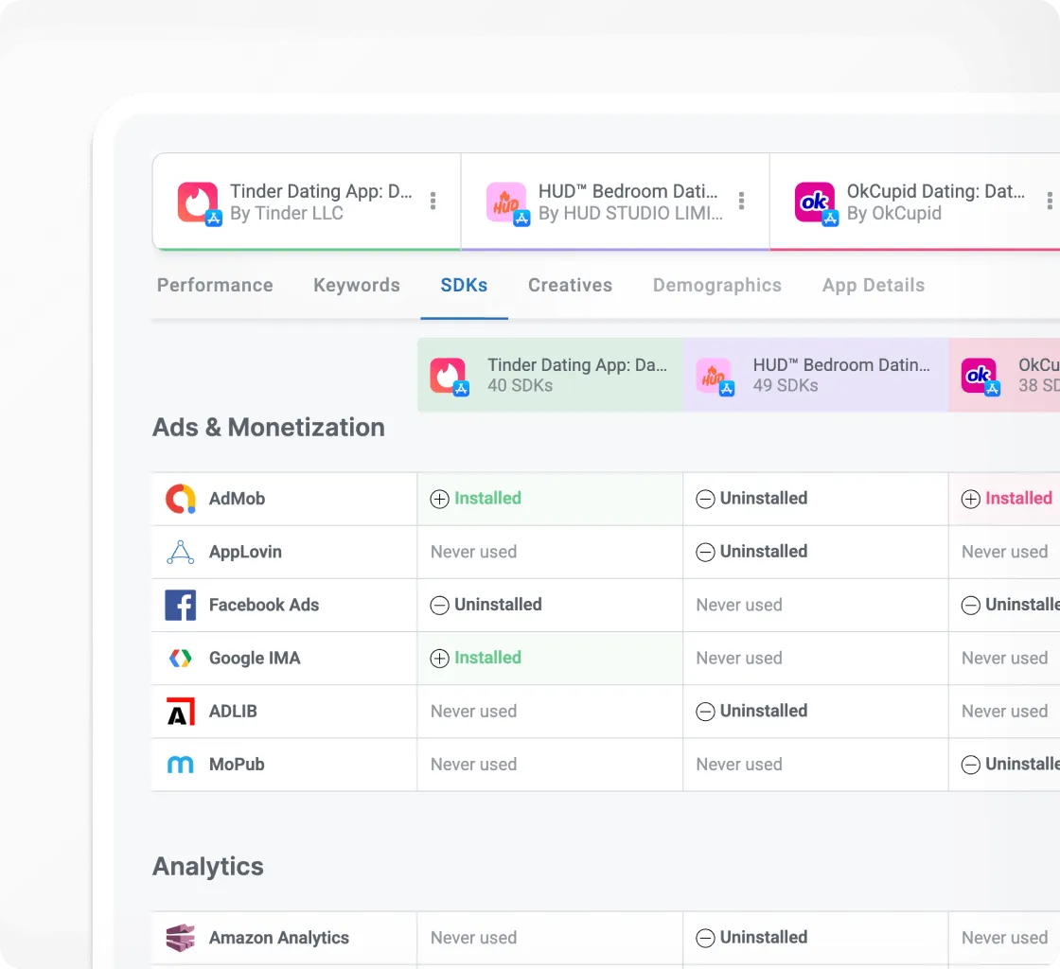This screenshot has height=969, width=1060.
Task: Click 'By Tinder LLC' publisher text
Action: click(x=287, y=214)
